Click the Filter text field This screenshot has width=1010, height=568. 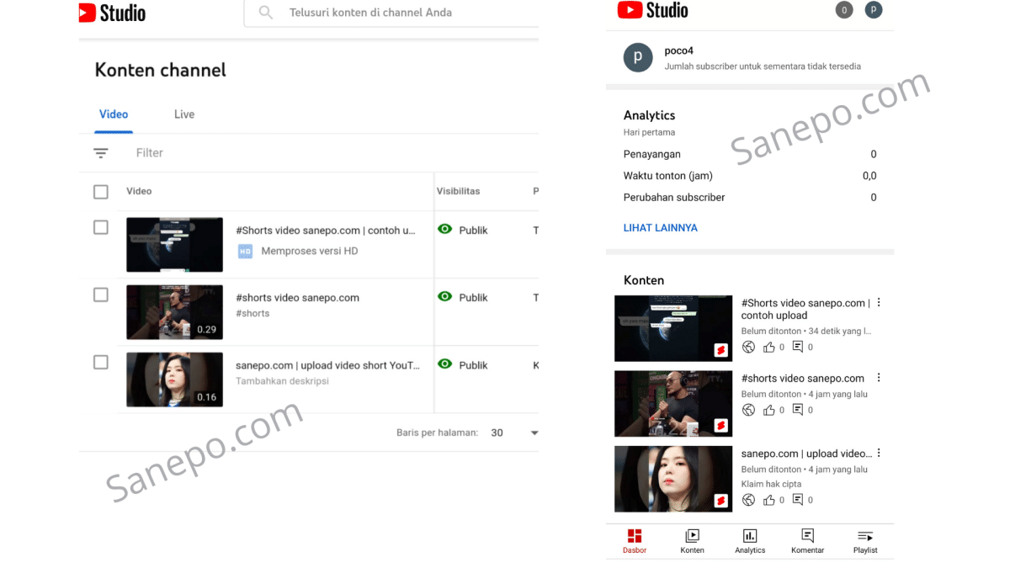(150, 153)
